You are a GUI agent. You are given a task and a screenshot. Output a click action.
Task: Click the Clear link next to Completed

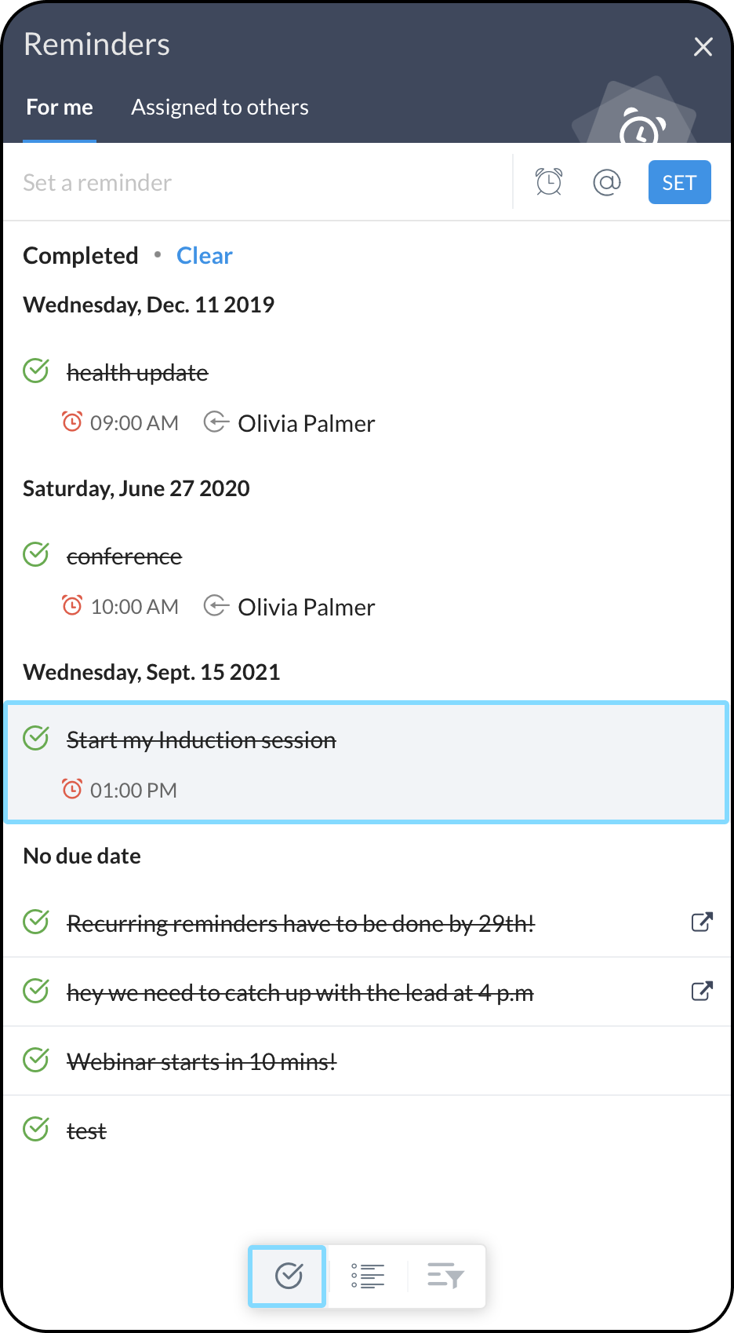pyautogui.click(x=205, y=256)
